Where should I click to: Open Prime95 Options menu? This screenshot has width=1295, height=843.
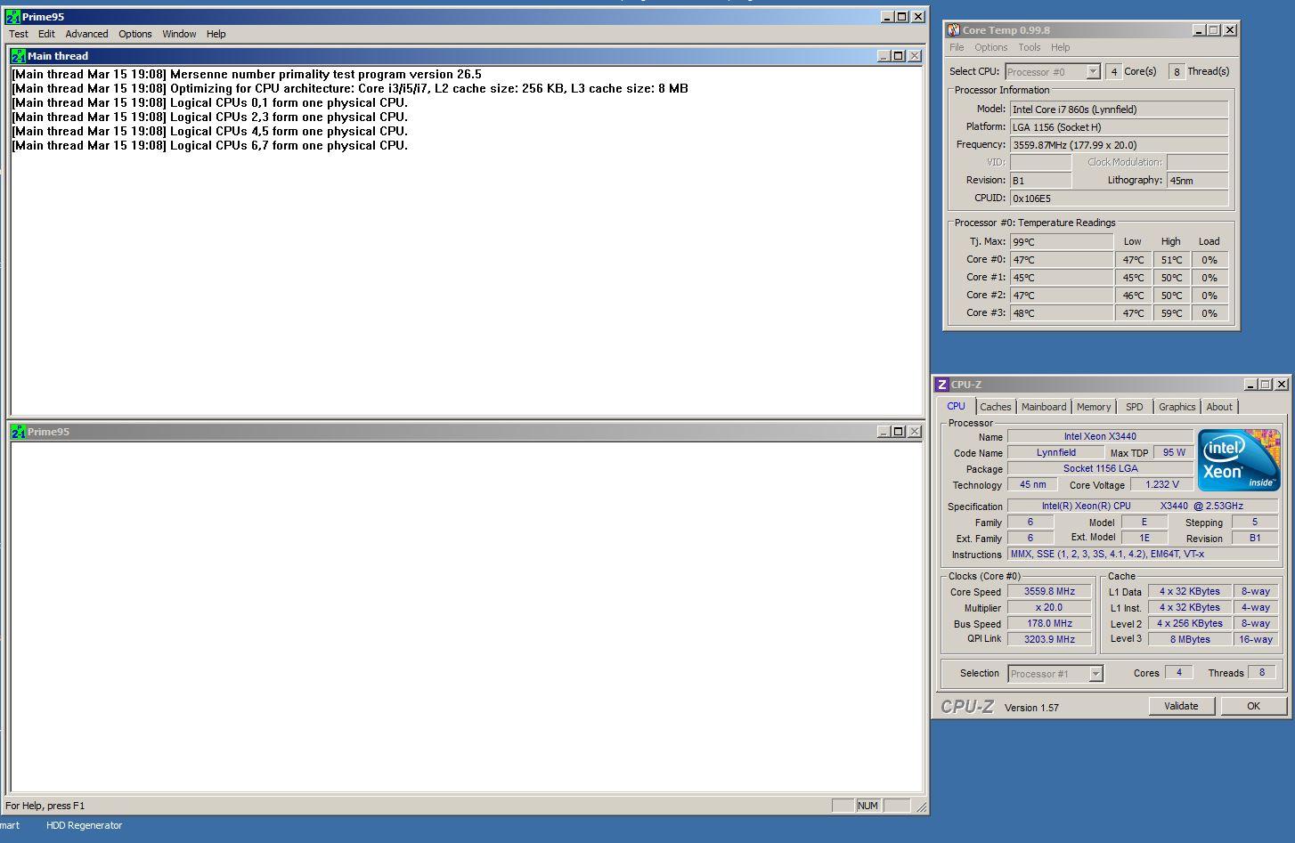tap(135, 34)
